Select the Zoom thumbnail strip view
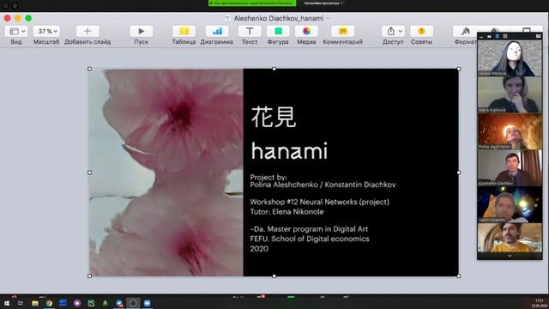The image size is (549, 309). [x=497, y=36]
